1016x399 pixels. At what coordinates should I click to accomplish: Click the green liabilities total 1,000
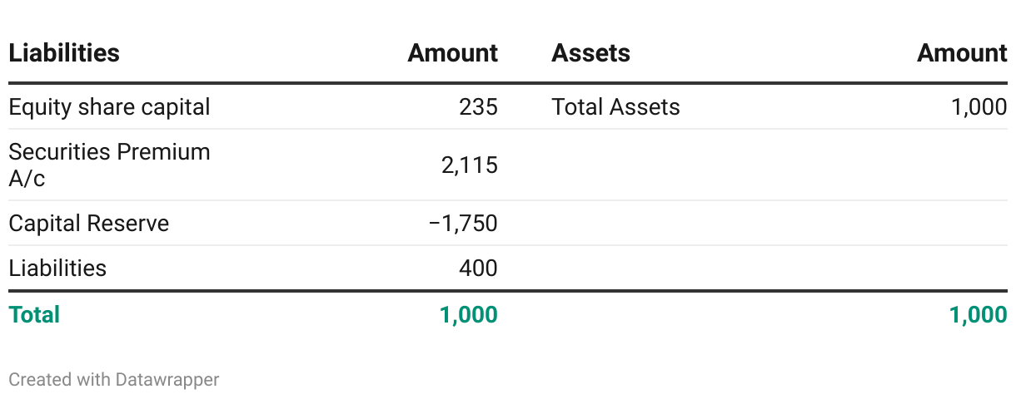point(469,315)
